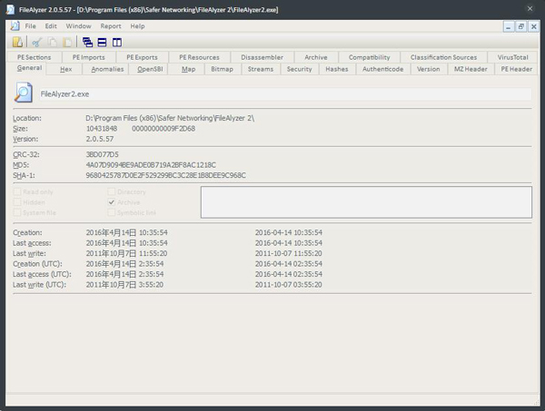
Task: Click the FileAlyzer2.exe filename field
Action: [285, 94]
